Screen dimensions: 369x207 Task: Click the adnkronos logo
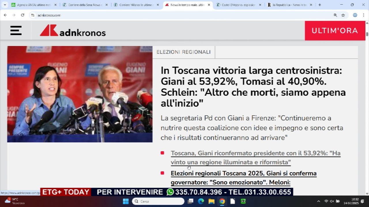point(73,31)
